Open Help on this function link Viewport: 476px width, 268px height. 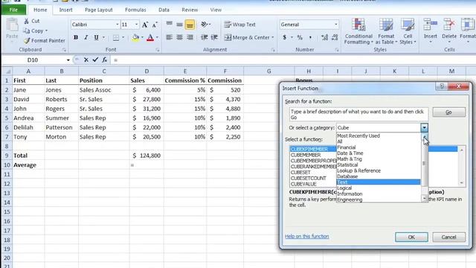pos(306,236)
